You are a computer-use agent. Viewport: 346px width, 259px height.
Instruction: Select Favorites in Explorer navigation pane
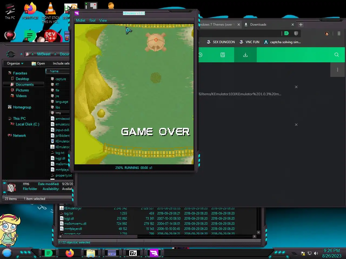pos(20,73)
